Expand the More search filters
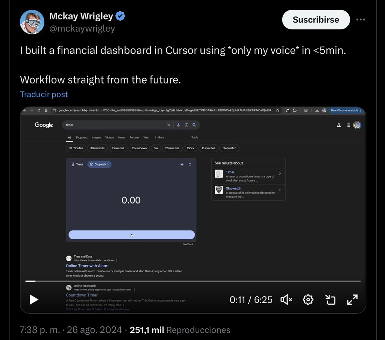The height and width of the screenshot is (340, 385). coord(159,137)
